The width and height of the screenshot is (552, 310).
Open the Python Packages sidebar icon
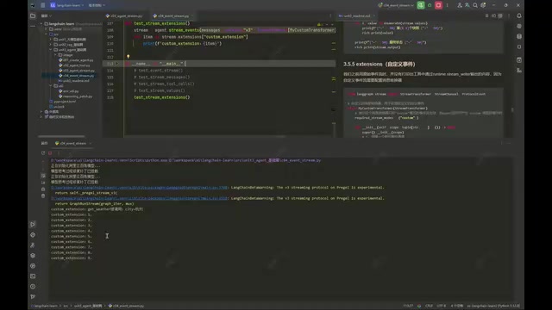pos(33,256)
